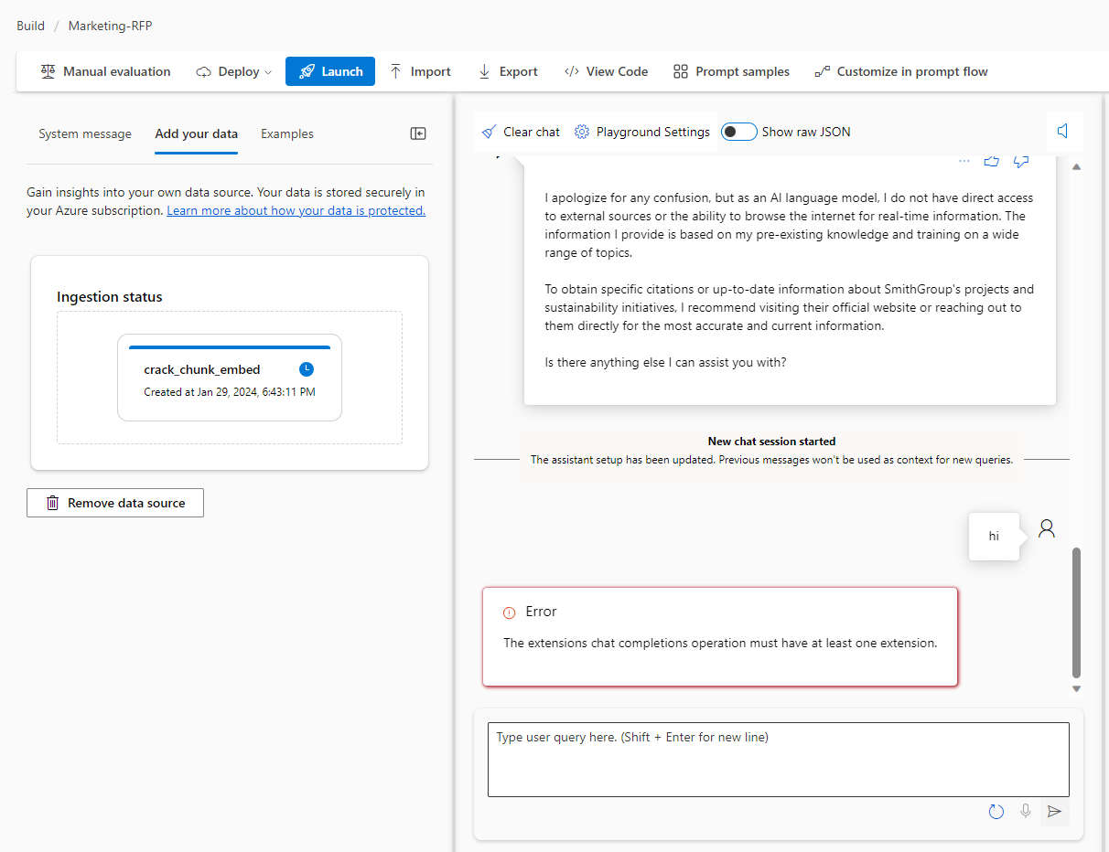The width and height of the screenshot is (1109, 852).
Task: Click the regenerate response icon
Action: [996, 811]
